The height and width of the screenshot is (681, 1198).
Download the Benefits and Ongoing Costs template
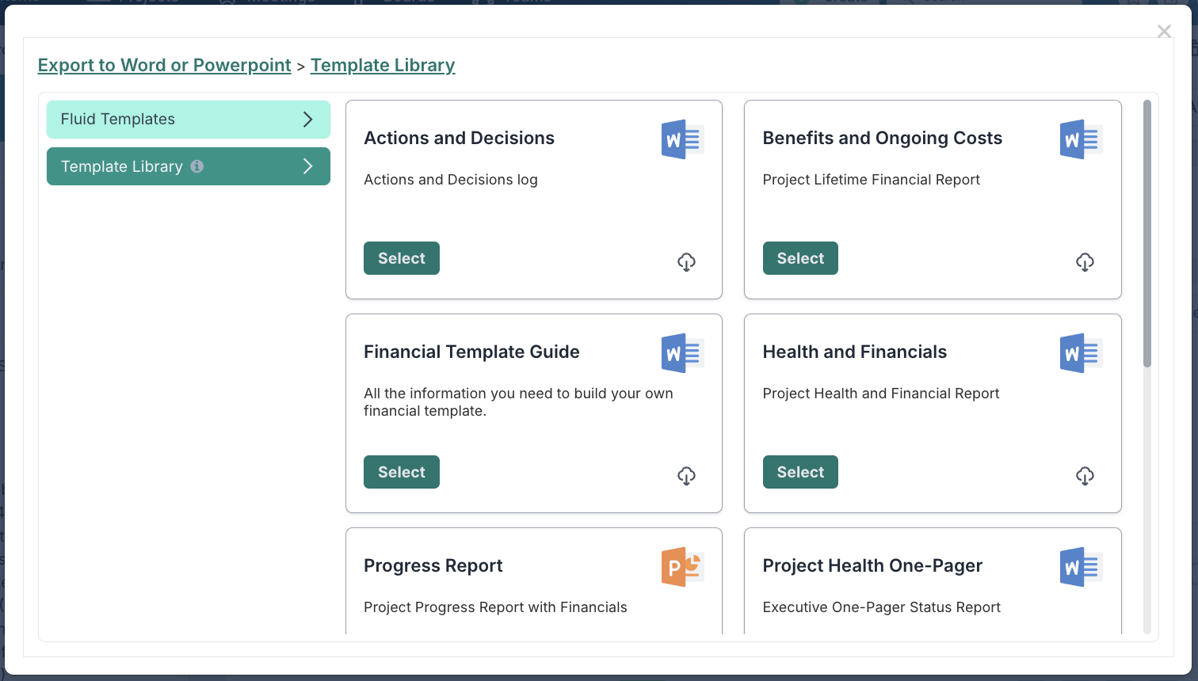click(1085, 261)
